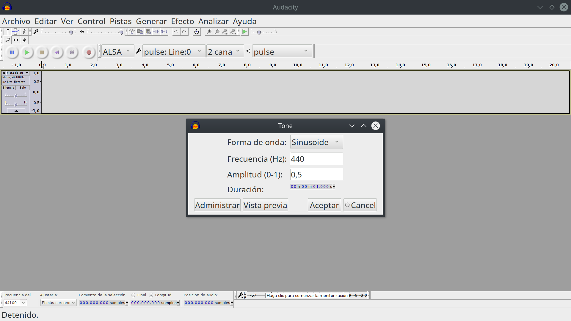Skip to start of track
The height and width of the screenshot is (321, 571).
click(x=57, y=52)
